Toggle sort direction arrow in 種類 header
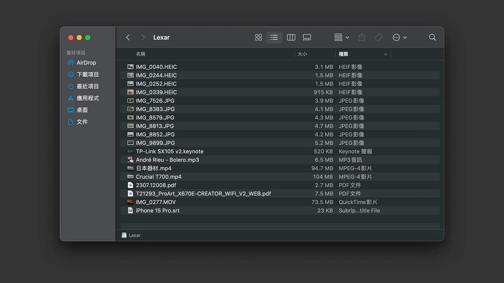 point(385,54)
